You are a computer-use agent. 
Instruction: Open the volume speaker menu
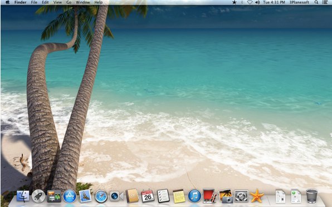[x=257, y=2]
